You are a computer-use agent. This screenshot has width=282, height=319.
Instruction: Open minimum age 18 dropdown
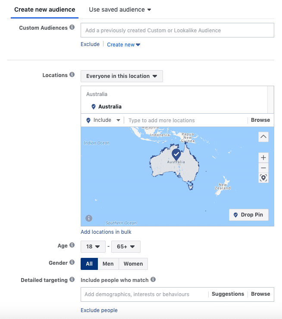[x=93, y=247]
